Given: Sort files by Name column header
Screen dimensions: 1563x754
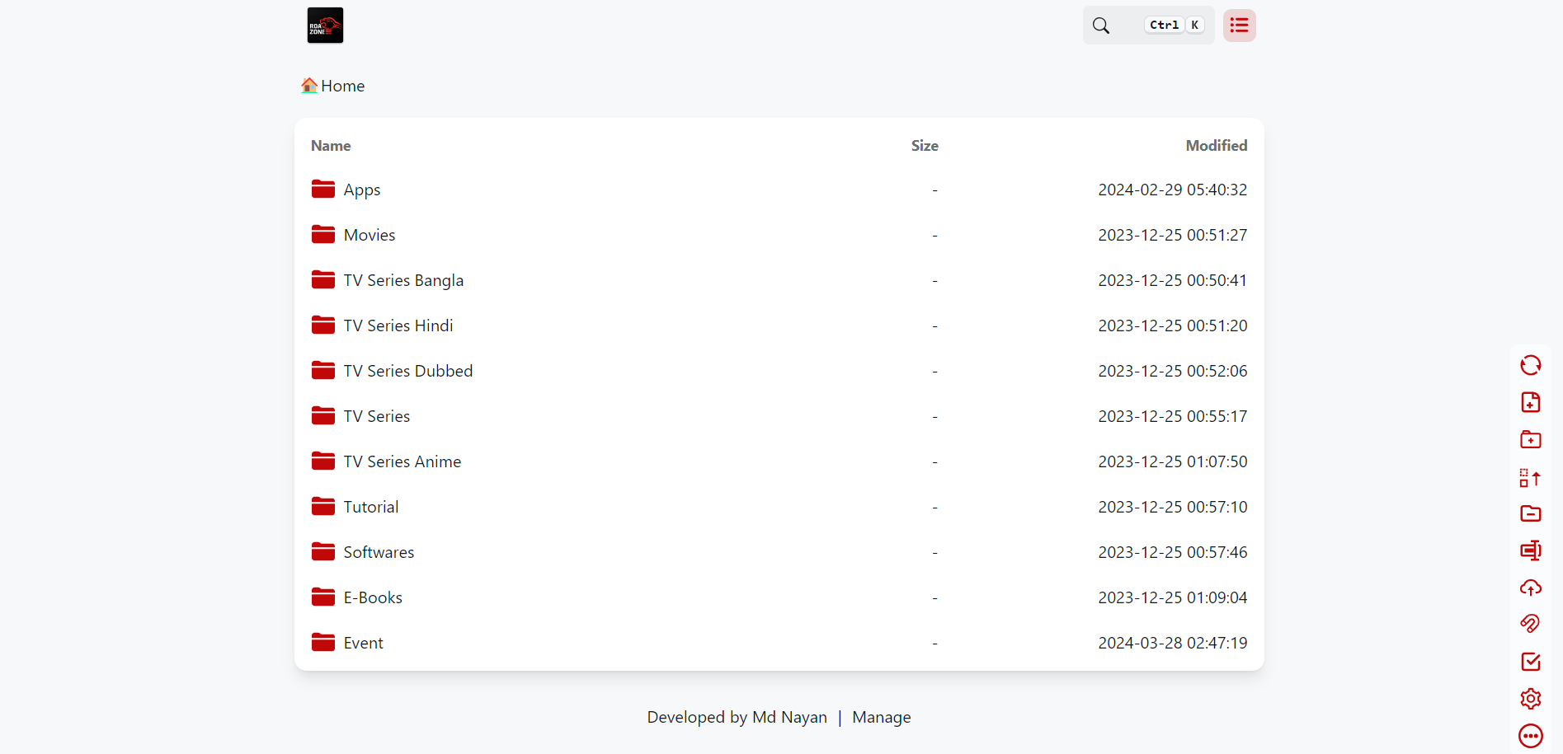Looking at the screenshot, I should (x=331, y=146).
